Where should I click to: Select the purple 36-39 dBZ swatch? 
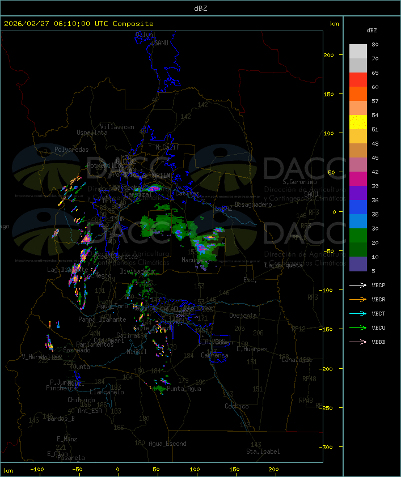point(358,193)
